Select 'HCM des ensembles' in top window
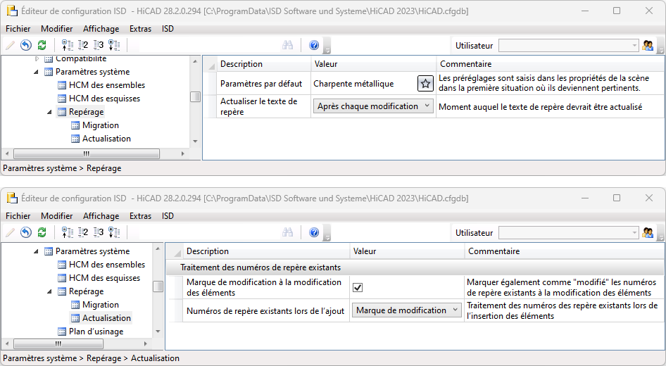The image size is (666, 366). [x=106, y=85]
